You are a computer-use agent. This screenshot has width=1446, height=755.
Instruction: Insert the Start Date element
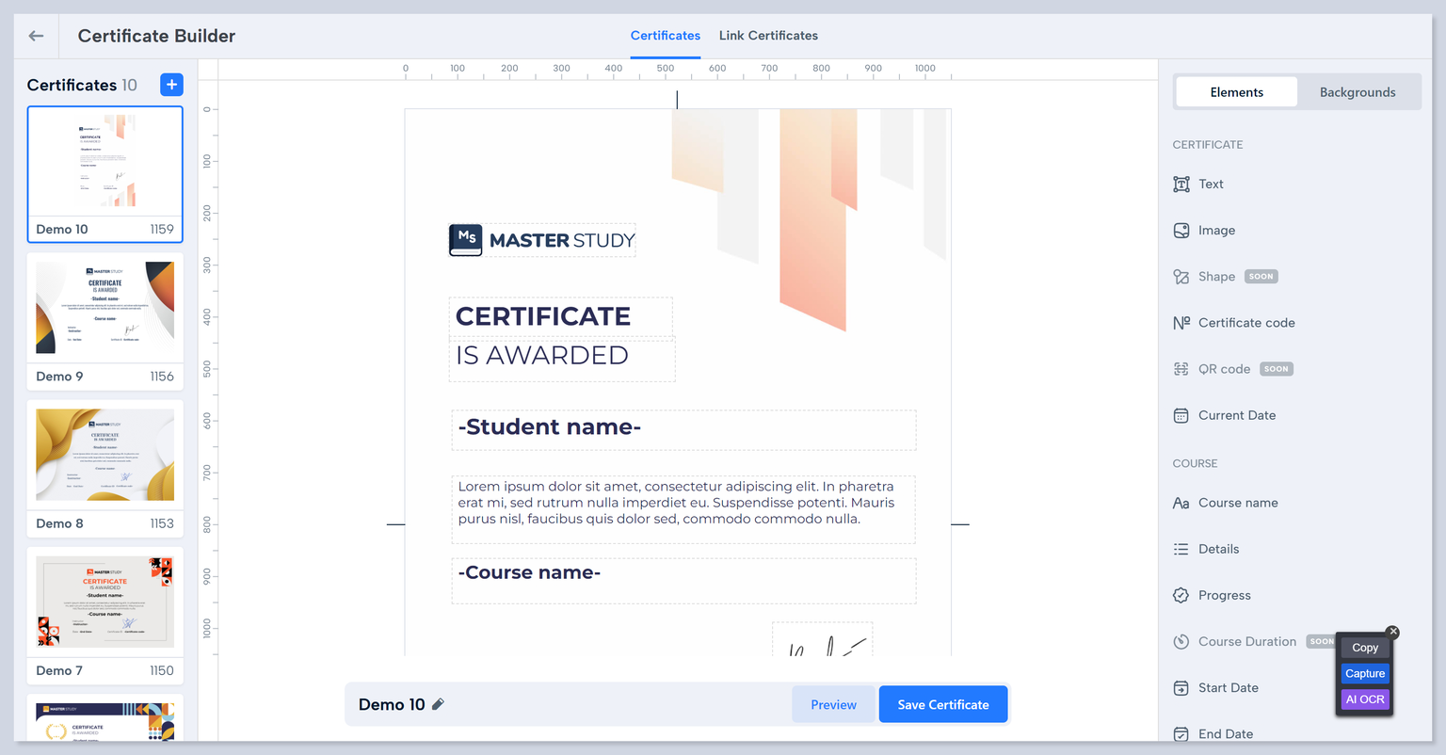[1228, 688]
